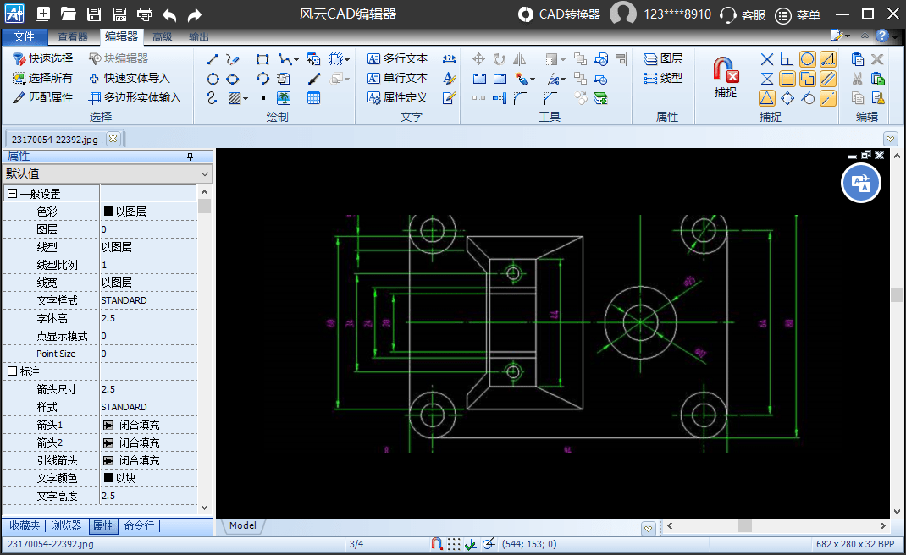The height and width of the screenshot is (555, 906).
Task: Click the translate floating button on canvas
Action: point(861,184)
